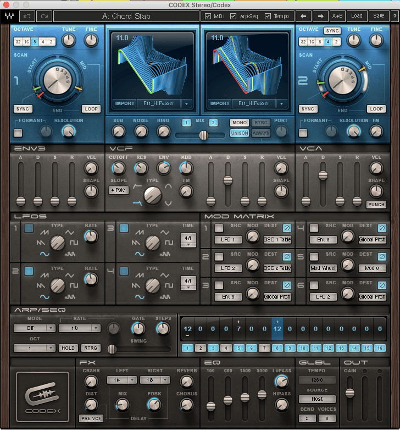The image size is (400, 430).
Task: Click the PUNCH button in VCA
Action: (376, 205)
